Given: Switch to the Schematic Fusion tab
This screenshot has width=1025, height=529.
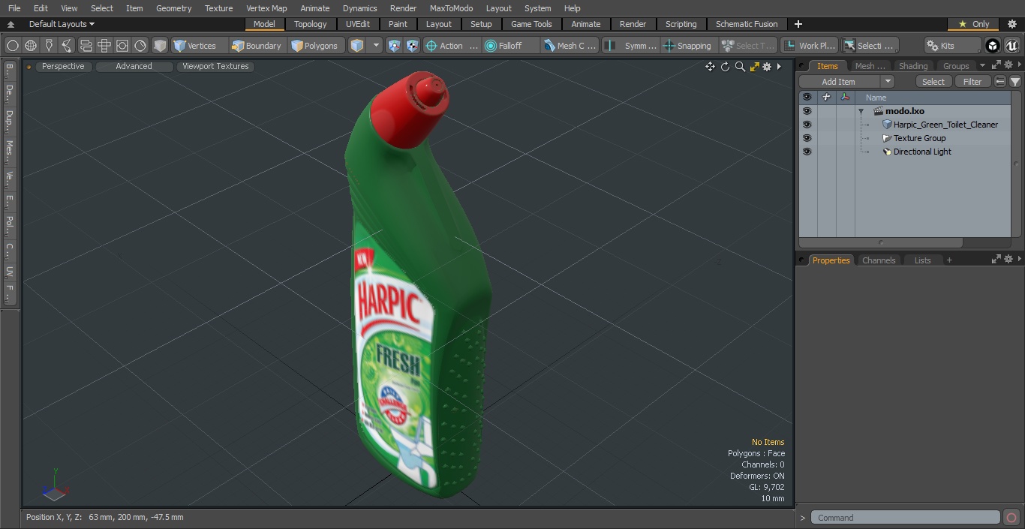Looking at the screenshot, I should pyautogui.click(x=747, y=24).
